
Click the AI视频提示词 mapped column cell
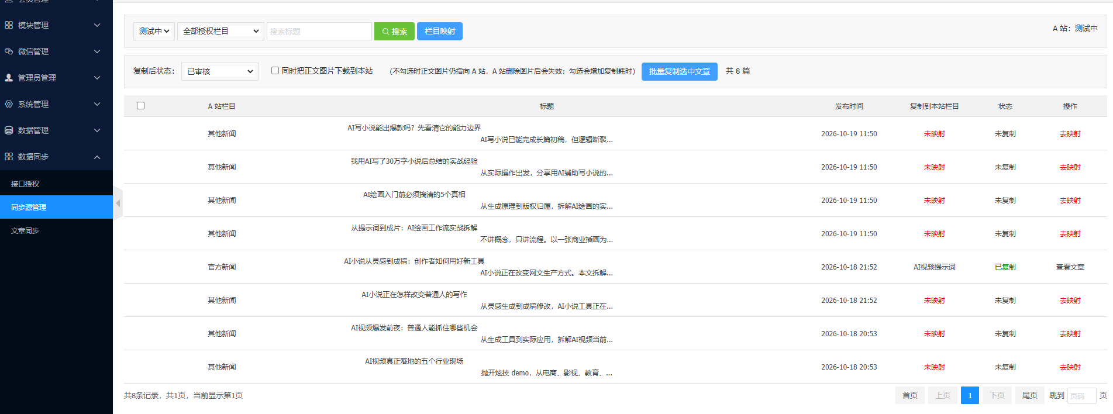935,267
